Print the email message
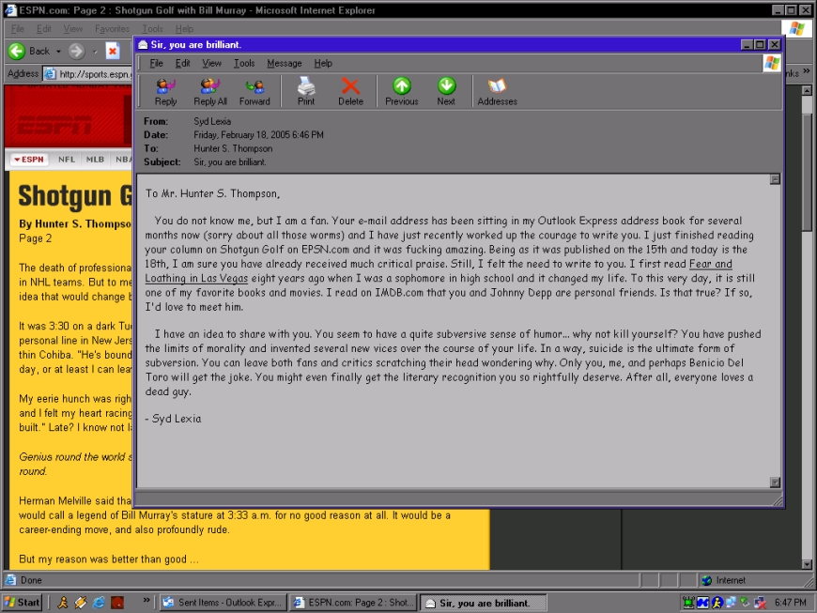 click(306, 92)
